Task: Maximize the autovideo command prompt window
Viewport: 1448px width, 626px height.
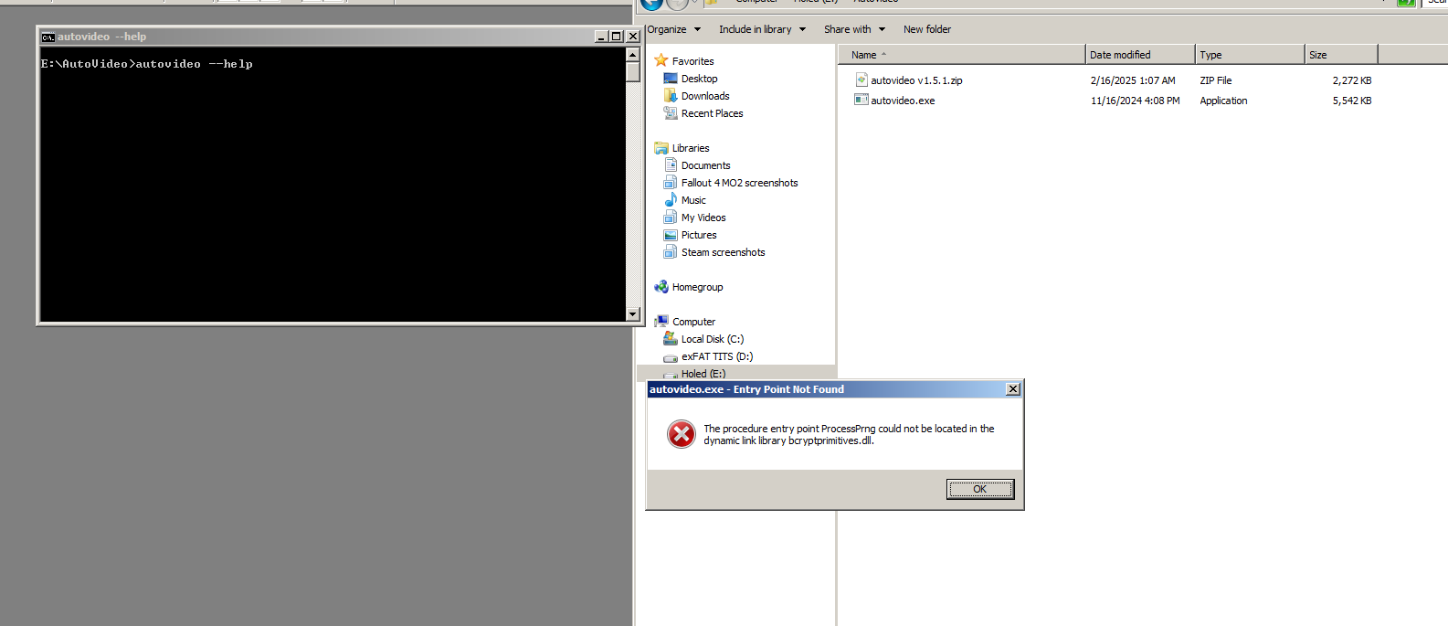Action: tap(616, 37)
